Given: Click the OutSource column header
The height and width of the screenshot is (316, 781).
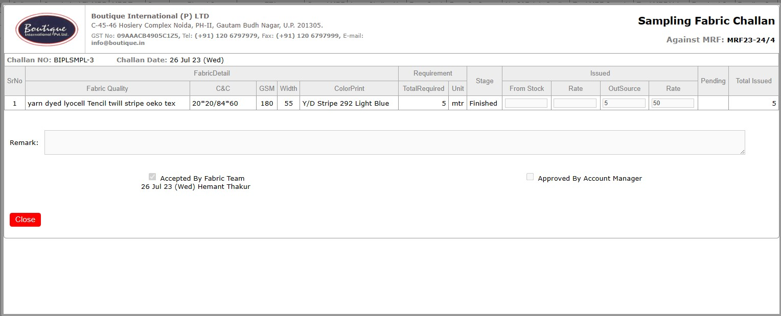Looking at the screenshot, I should (625, 88).
